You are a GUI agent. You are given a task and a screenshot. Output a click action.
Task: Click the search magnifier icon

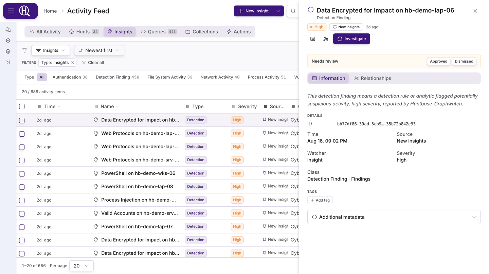293,11
